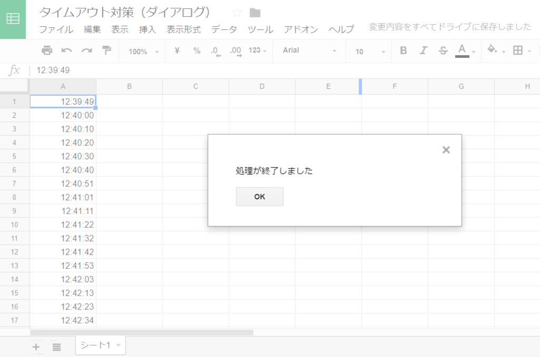Add a new sheet with the plus button
The height and width of the screenshot is (357, 540).
point(36,346)
